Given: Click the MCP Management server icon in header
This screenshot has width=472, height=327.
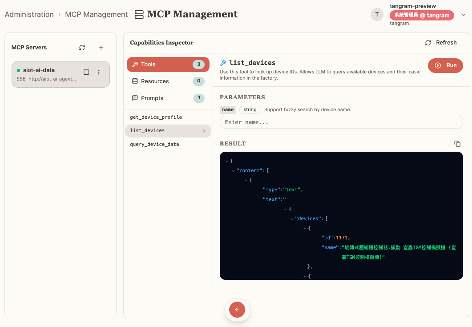Looking at the screenshot, I should (139, 15).
